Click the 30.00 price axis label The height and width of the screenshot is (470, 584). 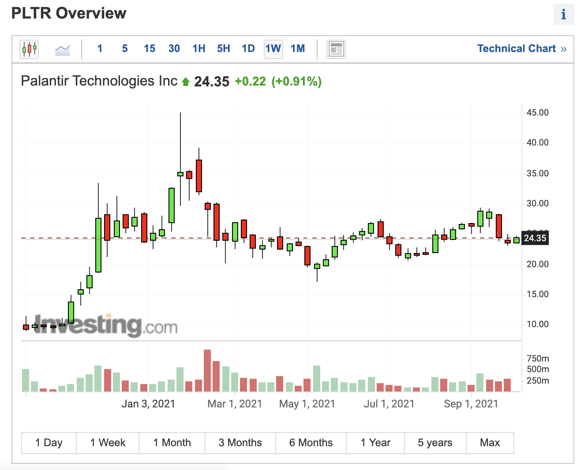538,203
